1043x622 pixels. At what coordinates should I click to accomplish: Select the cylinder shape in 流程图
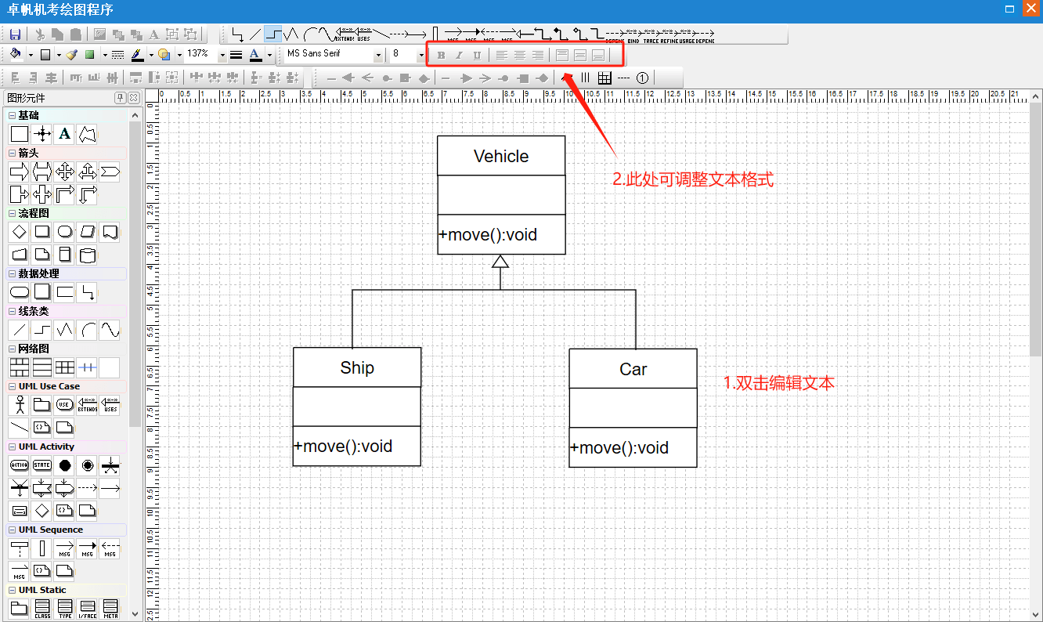[88, 255]
